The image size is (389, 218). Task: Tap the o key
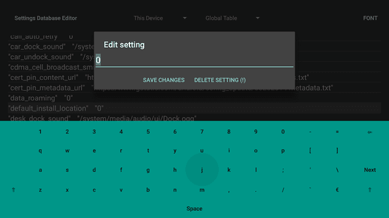click(256, 151)
